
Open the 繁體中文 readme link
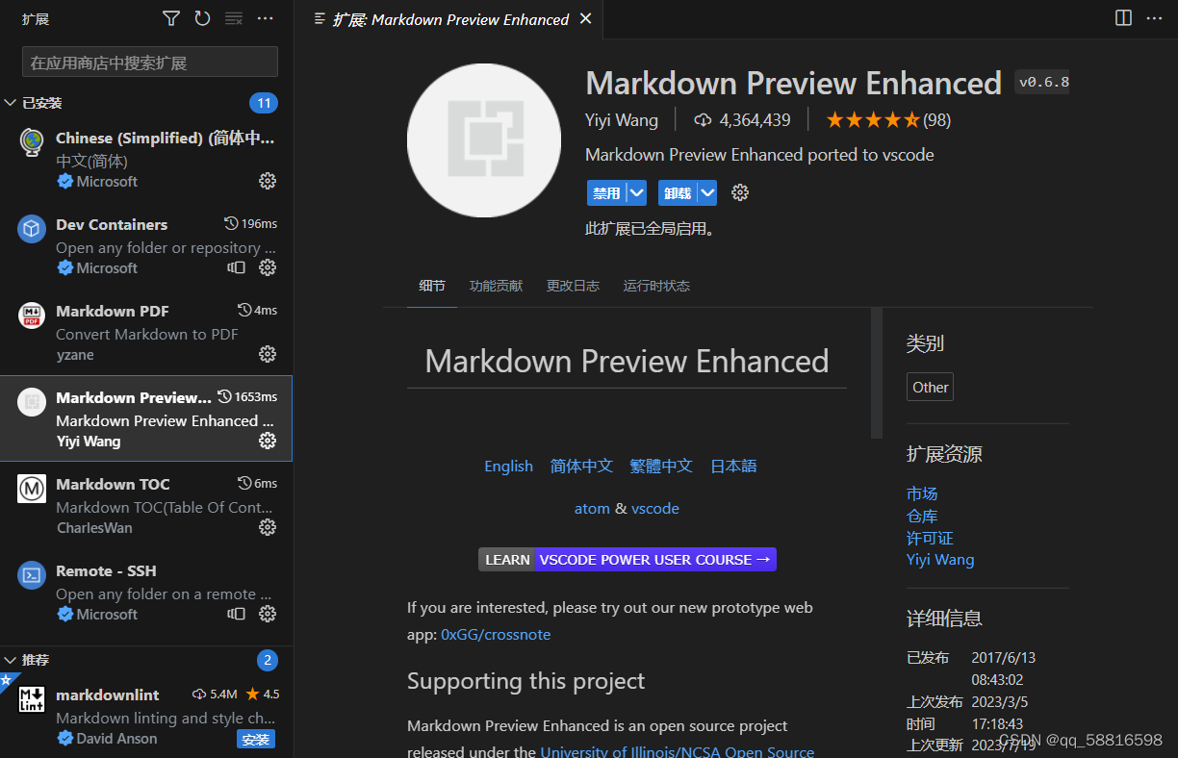pyautogui.click(x=661, y=466)
